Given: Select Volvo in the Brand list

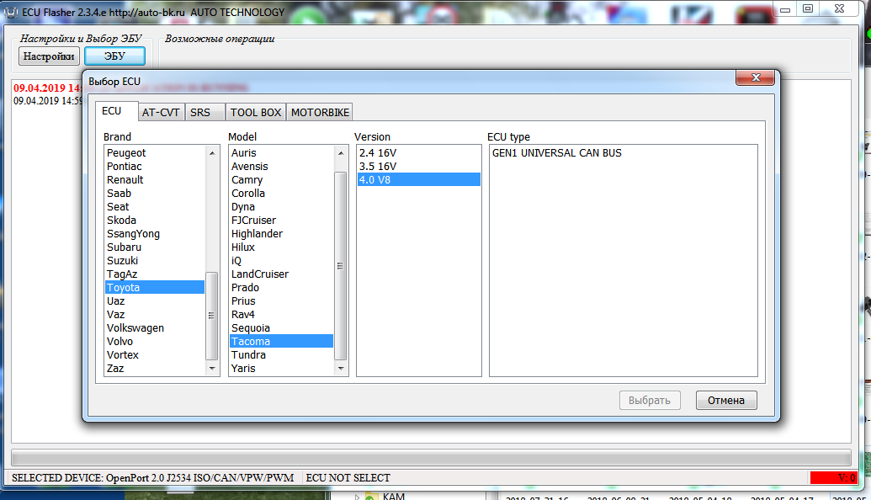Looking at the screenshot, I should coord(155,341).
